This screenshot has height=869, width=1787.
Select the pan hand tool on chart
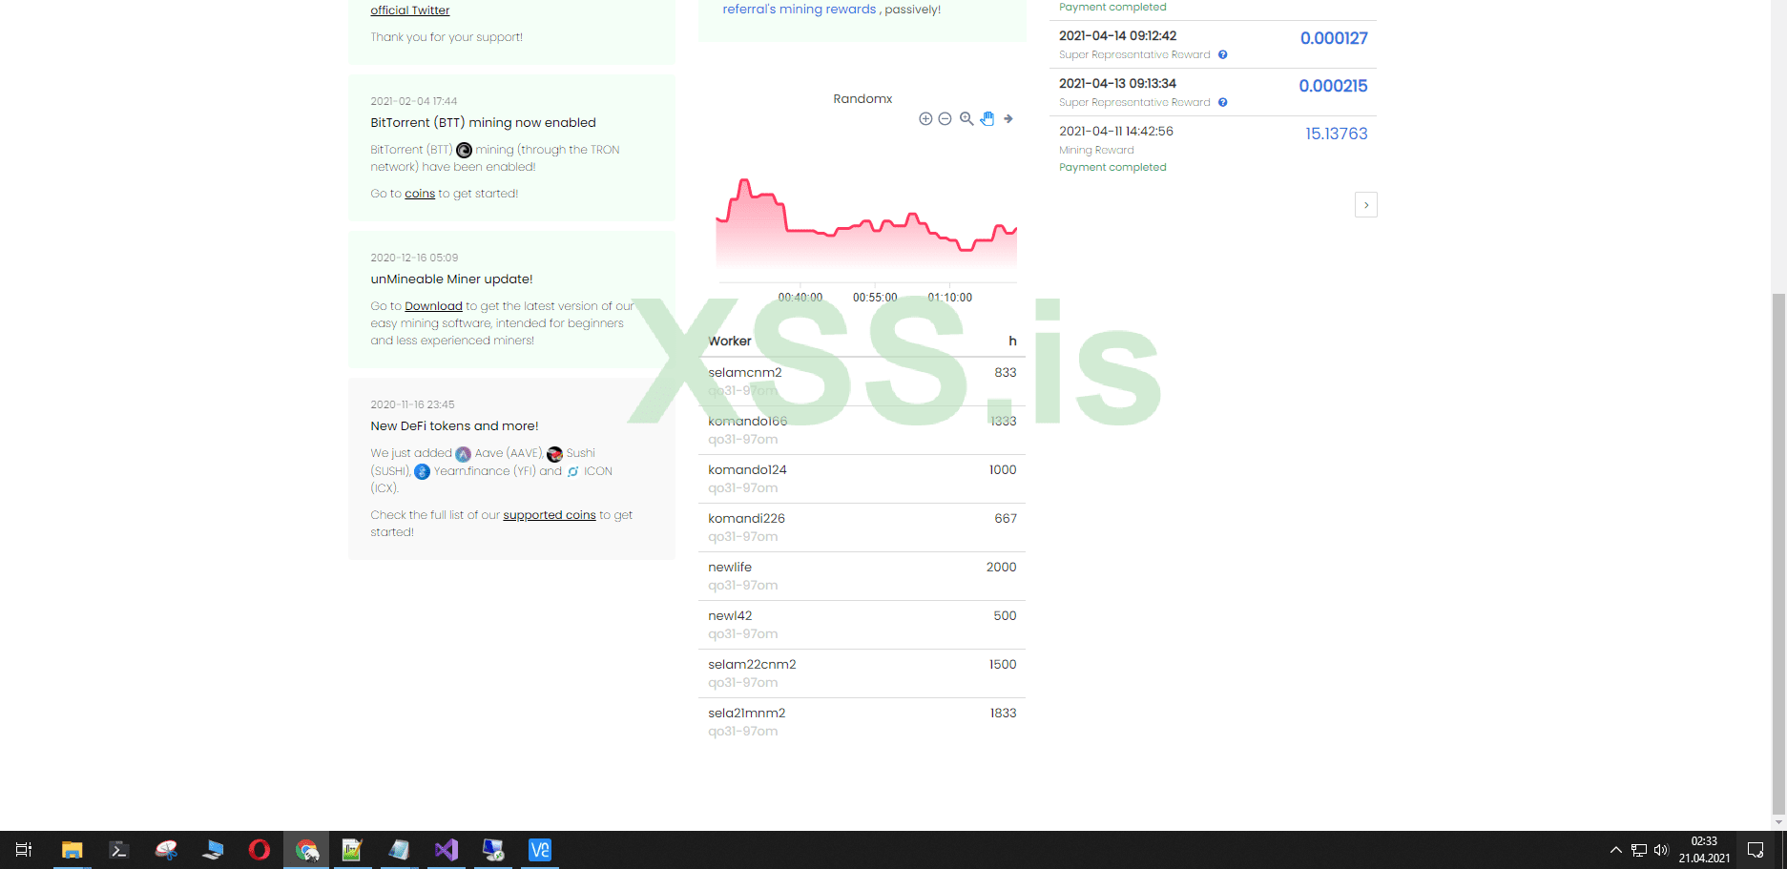(x=987, y=119)
